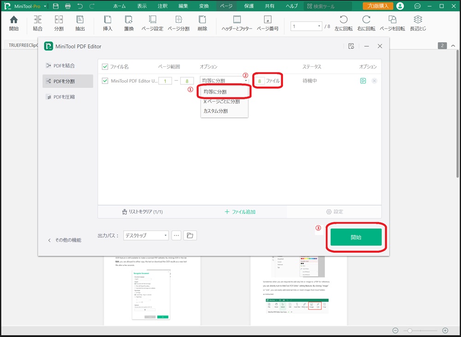Viewport: 461px width, 337px height.
Task: Click the zoom in plus icon
Action: tap(445, 331)
